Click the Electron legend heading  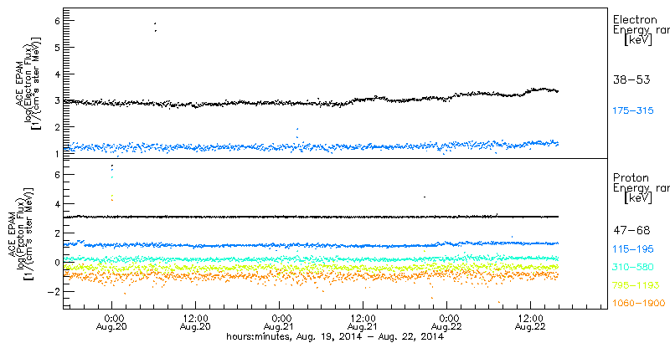pos(635,19)
